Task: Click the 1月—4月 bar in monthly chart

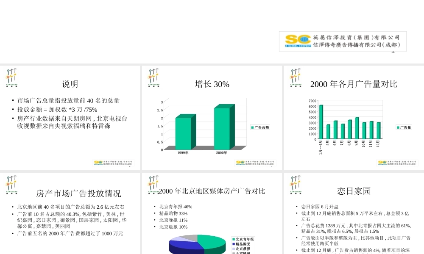Action: [x=321, y=122]
